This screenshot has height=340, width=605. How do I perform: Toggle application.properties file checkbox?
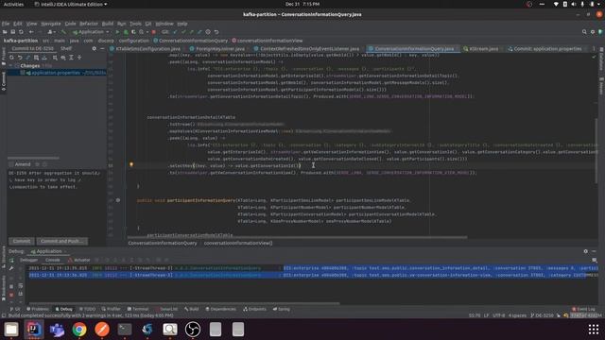pyautogui.click(x=23, y=73)
